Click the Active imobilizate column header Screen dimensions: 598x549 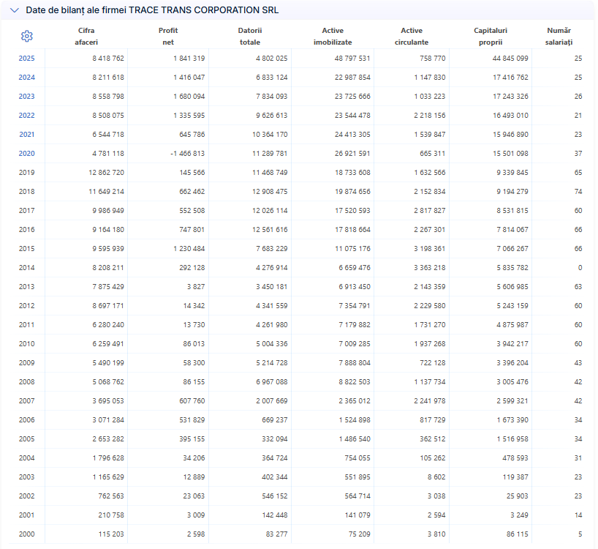click(333, 37)
